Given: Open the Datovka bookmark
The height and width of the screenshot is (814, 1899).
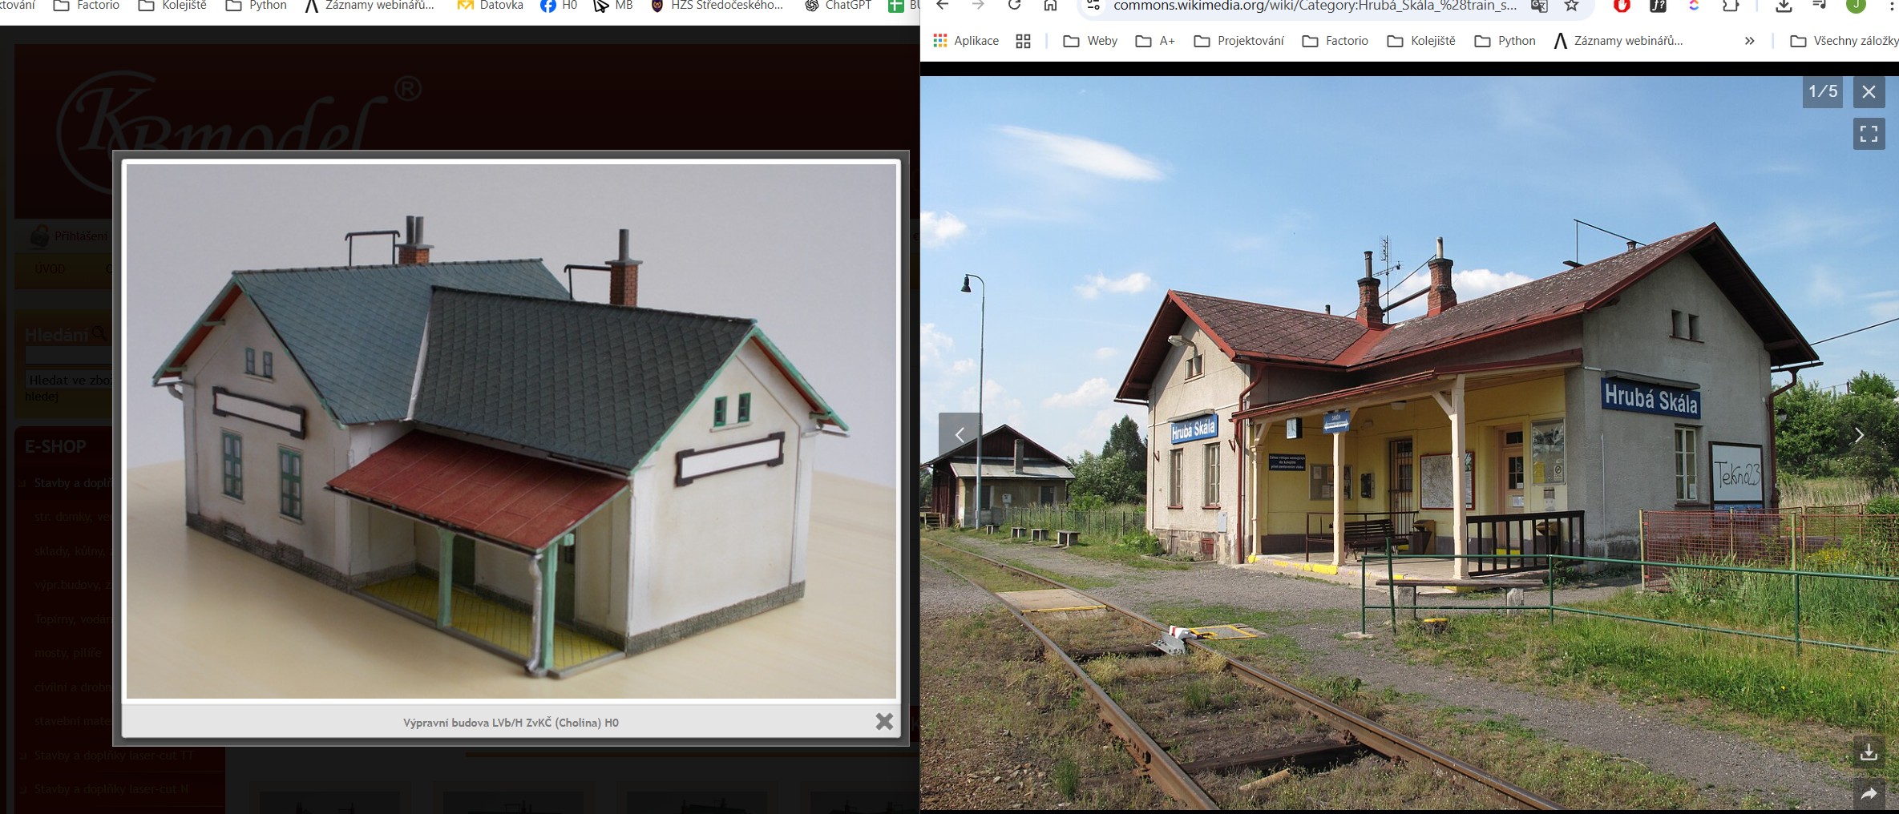Looking at the screenshot, I should (x=490, y=6).
